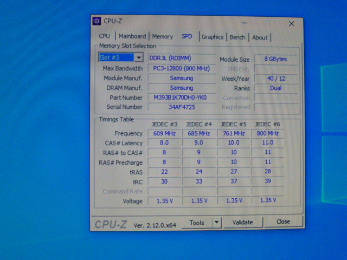Click tRAS value 28
Viewport: 347px width, 260px height.
click(267, 171)
